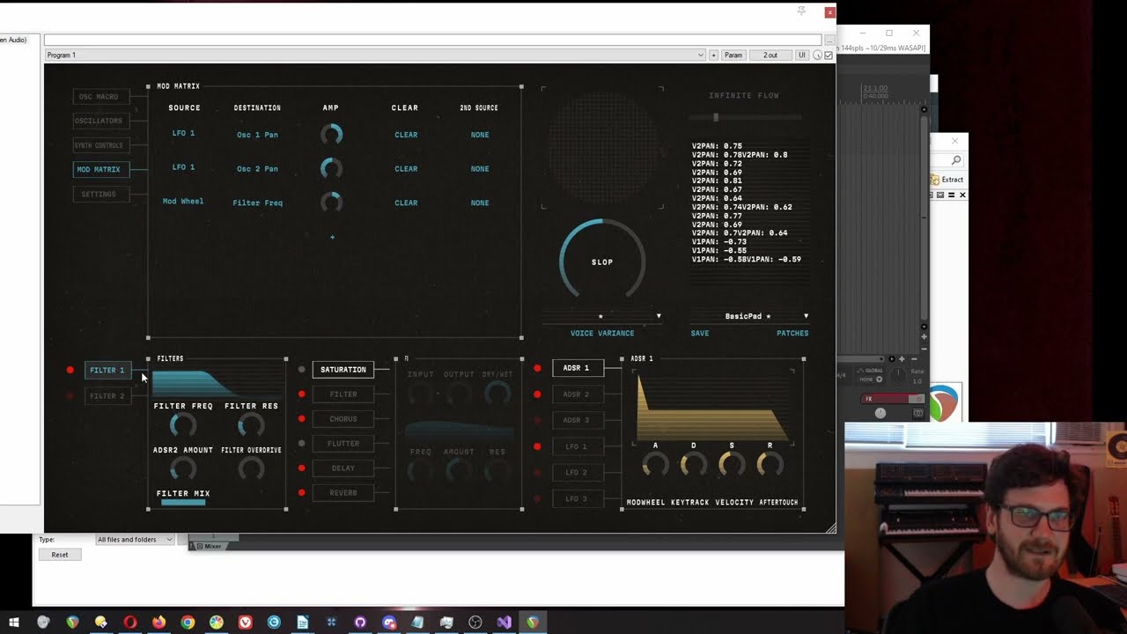Open Firefox from the taskbar
The image size is (1127, 634).
[158, 623]
